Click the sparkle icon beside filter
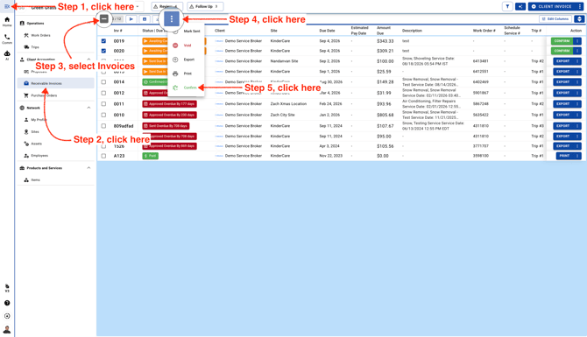 click(520, 6)
